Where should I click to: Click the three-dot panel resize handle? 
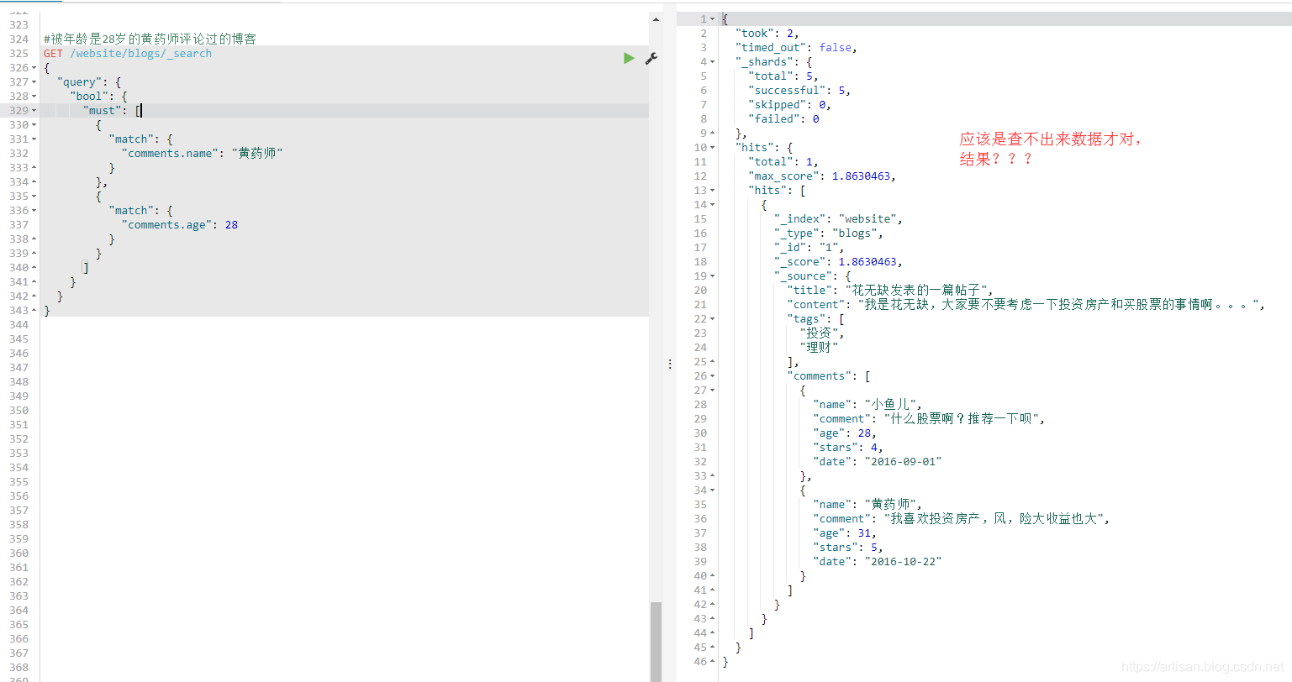click(x=669, y=364)
